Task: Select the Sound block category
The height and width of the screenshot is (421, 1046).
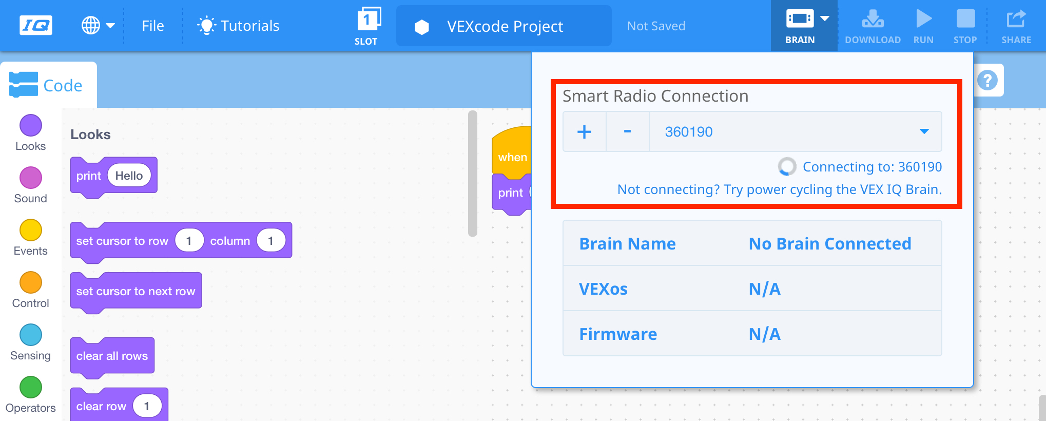Action: point(31,185)
